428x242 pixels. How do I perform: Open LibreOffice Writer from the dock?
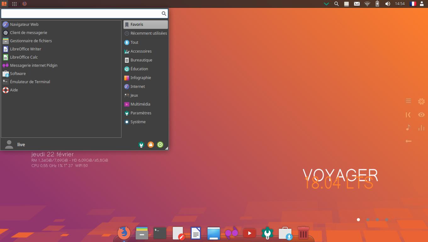click(x=196, y=233)
